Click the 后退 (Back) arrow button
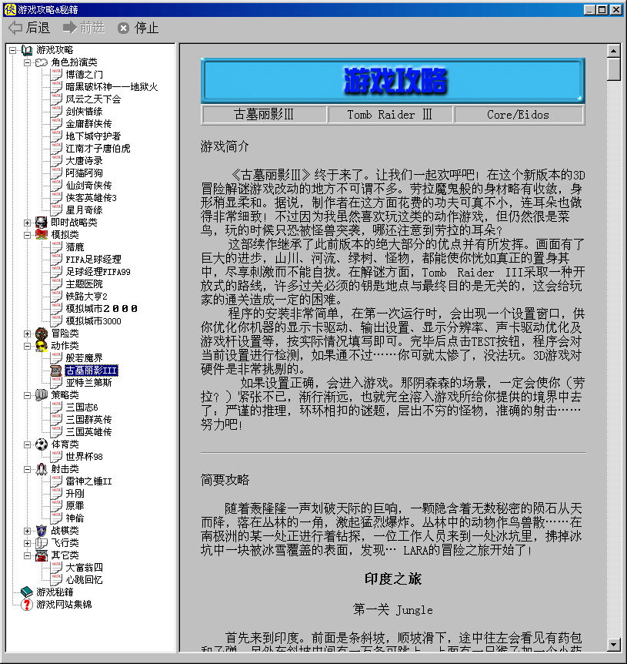Image resolution: width=627 pixels, height=664 pixels. point(28,28)
